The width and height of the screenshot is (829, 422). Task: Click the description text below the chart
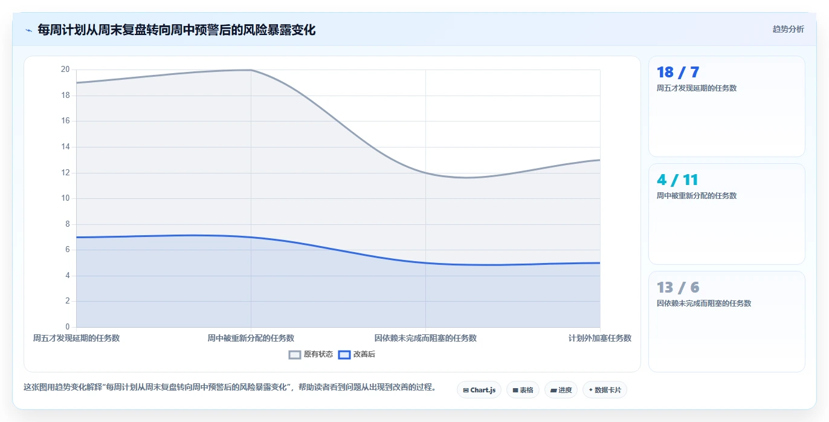[230, 387]
